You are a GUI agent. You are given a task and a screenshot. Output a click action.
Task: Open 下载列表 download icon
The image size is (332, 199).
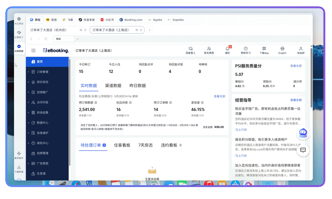pos(19,169)
